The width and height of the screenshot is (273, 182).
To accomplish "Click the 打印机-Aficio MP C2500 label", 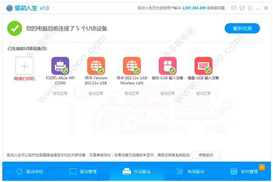I will click(60, 80).
